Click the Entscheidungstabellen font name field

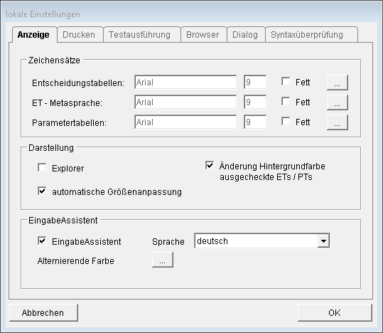185,83
